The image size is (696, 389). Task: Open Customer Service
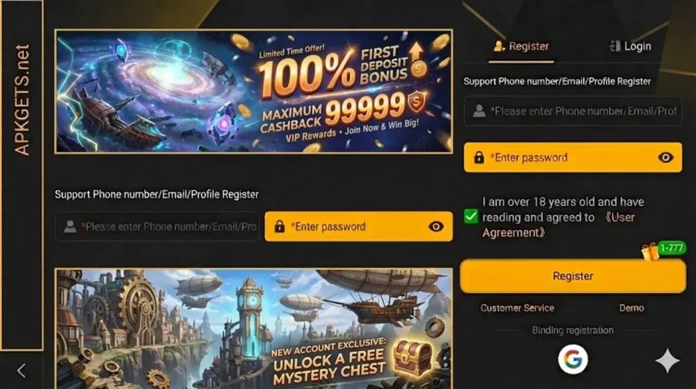[517, 308]
